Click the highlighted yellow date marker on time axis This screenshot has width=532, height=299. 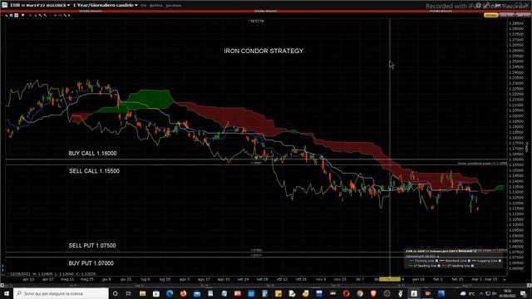(390, 279)
